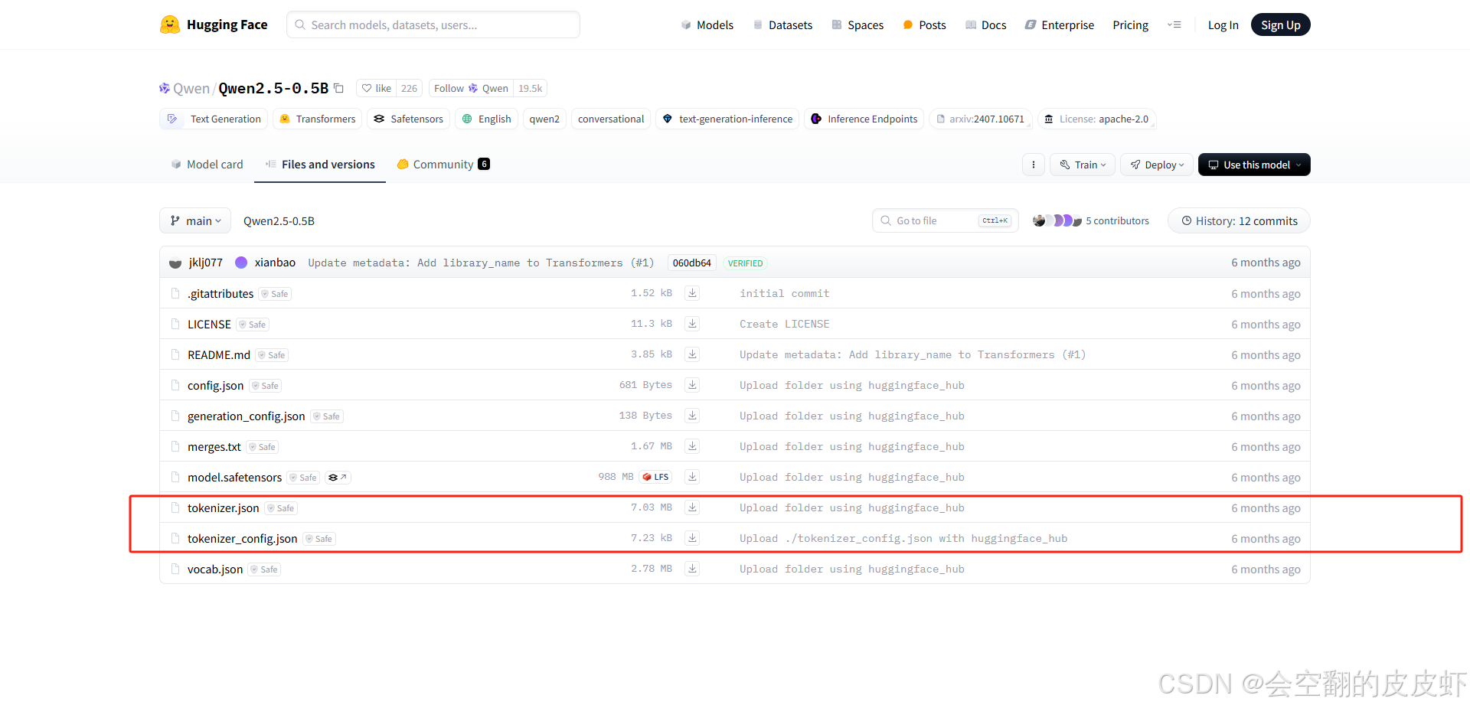Click the text-generation-inference tag
The image size is (1470, 708).
point(727,119)
